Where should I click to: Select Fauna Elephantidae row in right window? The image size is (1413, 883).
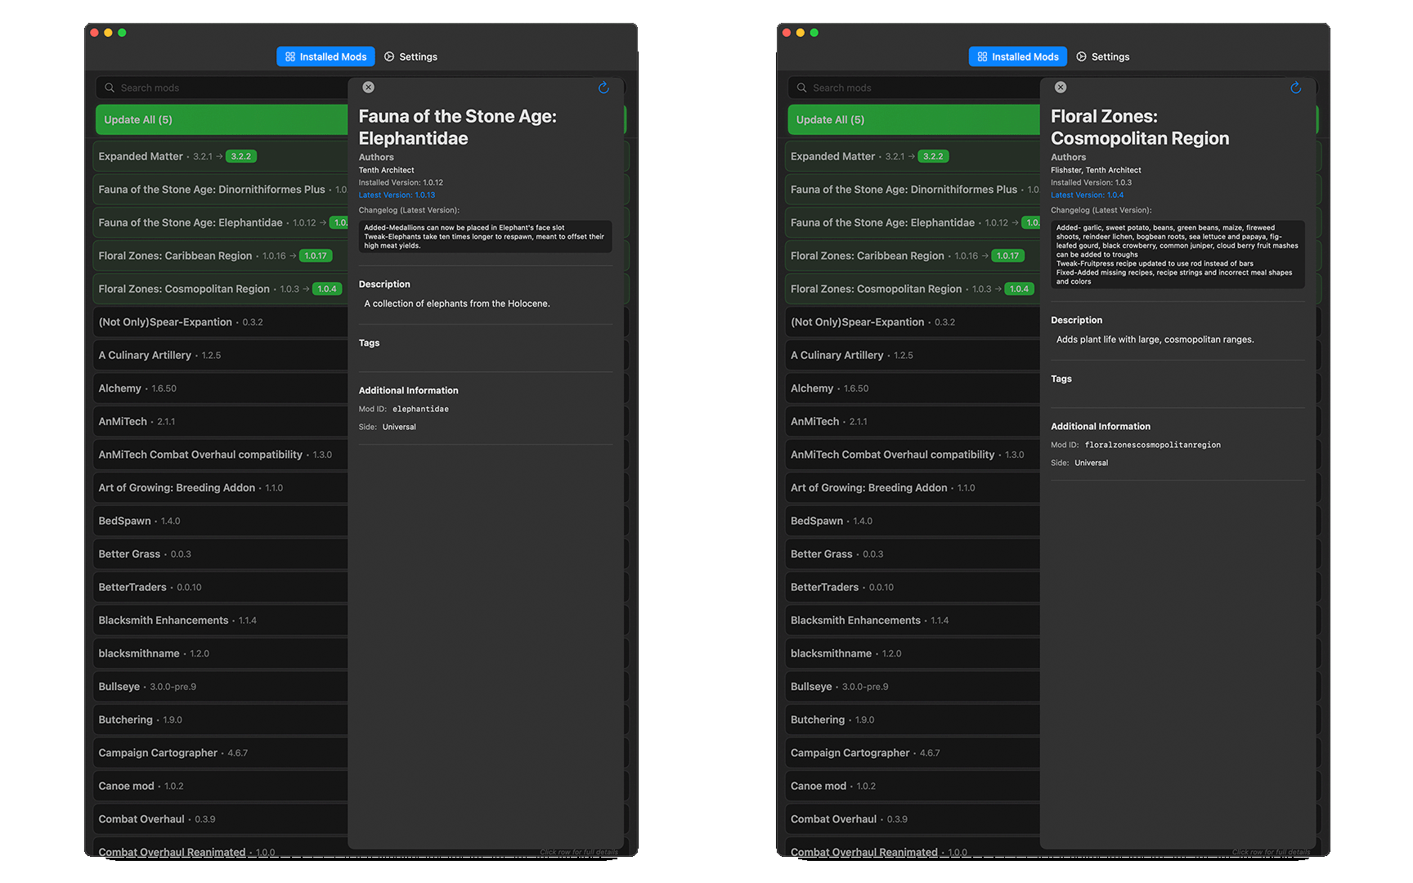click(x=913, y=222)
